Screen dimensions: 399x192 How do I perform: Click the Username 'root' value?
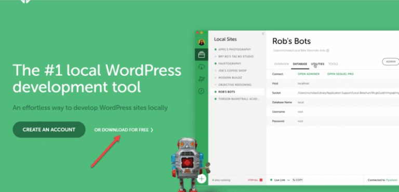point(300,112)
